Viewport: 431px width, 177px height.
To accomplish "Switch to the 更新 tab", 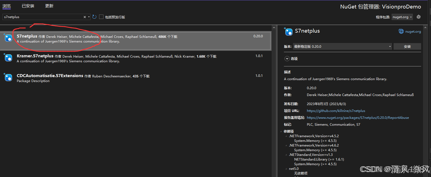I will coord(49,6).
